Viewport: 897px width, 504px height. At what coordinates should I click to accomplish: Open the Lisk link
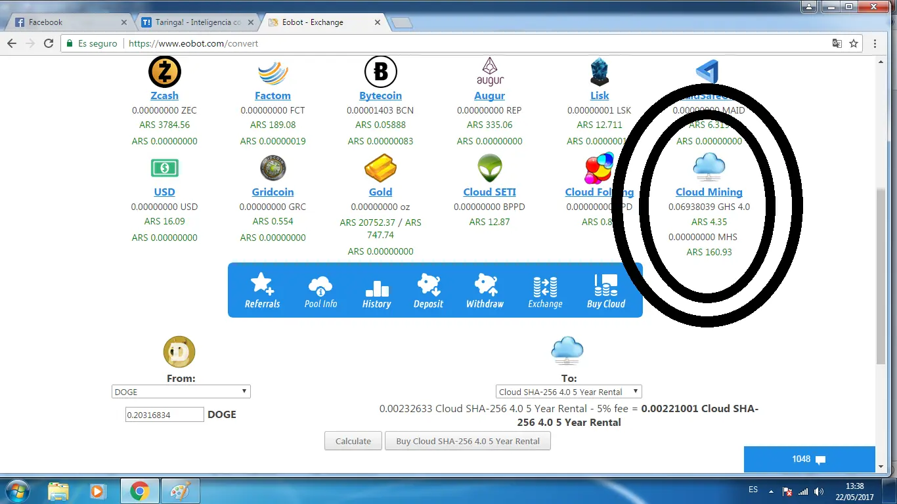point(600,96)
